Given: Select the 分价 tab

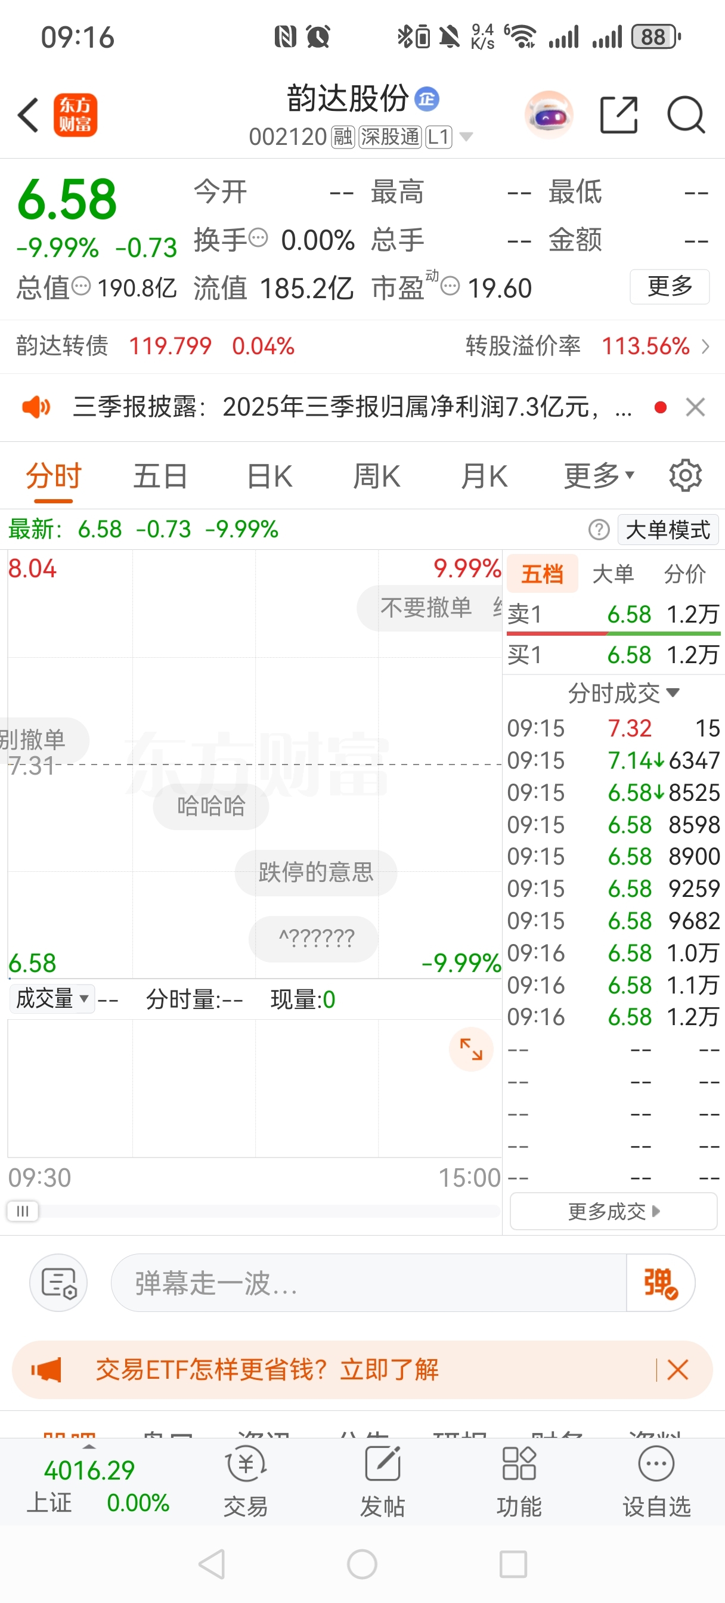Looking at the screenshot, I should 684,574.
